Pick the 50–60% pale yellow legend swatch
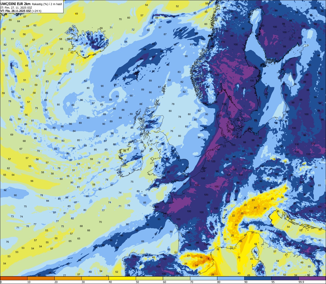Screen dimensions: 326x284 click(x=149, y=278)
